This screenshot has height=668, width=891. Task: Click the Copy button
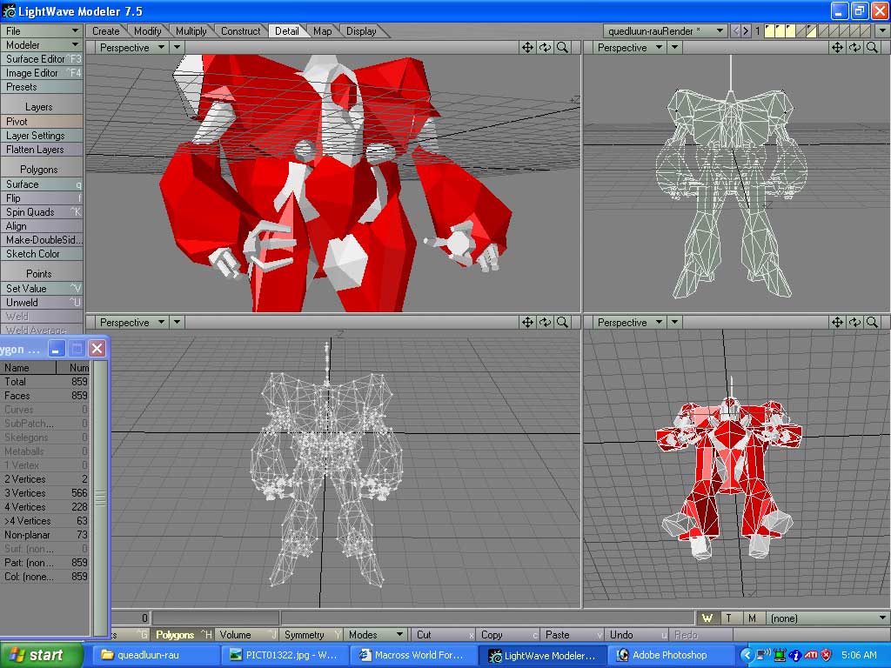click(507, 634)
